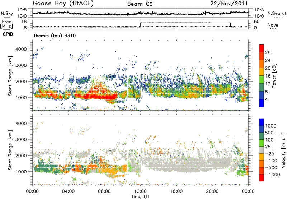Click the "04:00" time tick label

[x=69, y=191]
